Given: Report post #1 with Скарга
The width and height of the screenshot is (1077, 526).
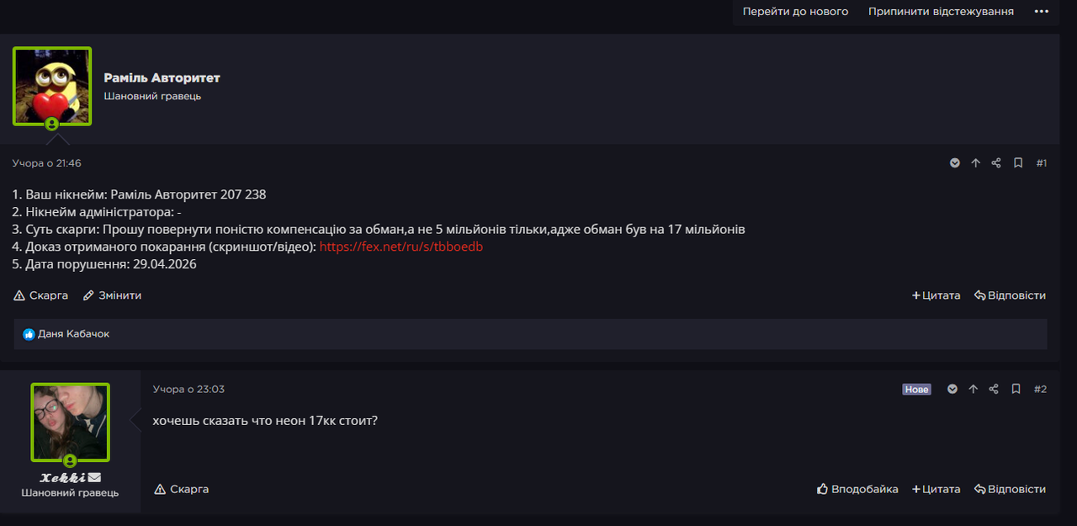Looking at the screenshot, I should pyautogui.click(x=41, y=295).
